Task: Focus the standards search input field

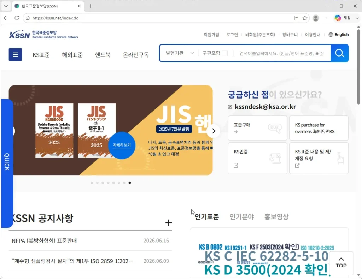Action: 282,53
